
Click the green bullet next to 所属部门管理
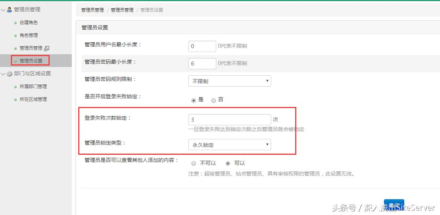(x=15, y=87)
